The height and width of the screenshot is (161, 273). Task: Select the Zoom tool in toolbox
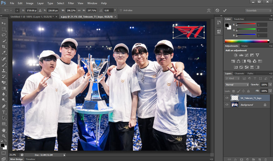[x=3, y=136]
